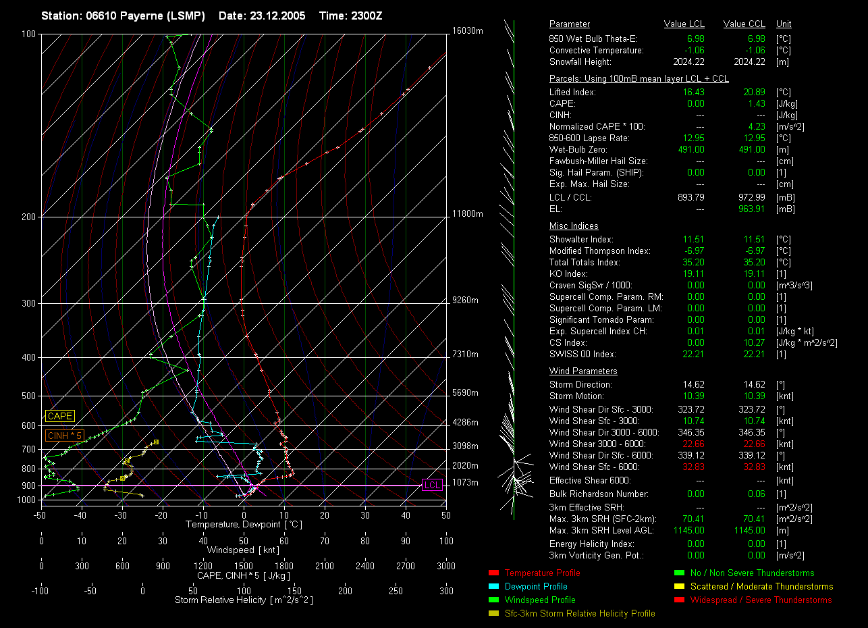
Task: Click the green No/Non Severe Thunderstorms swatch
Action: [678, 573]
